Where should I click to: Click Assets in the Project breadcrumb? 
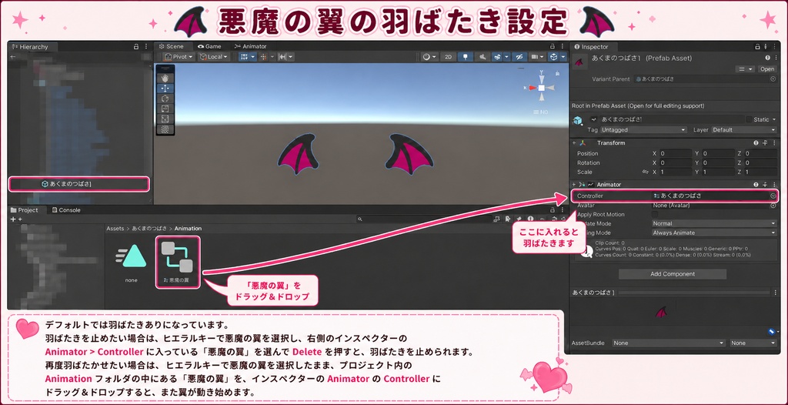[115, 229]
